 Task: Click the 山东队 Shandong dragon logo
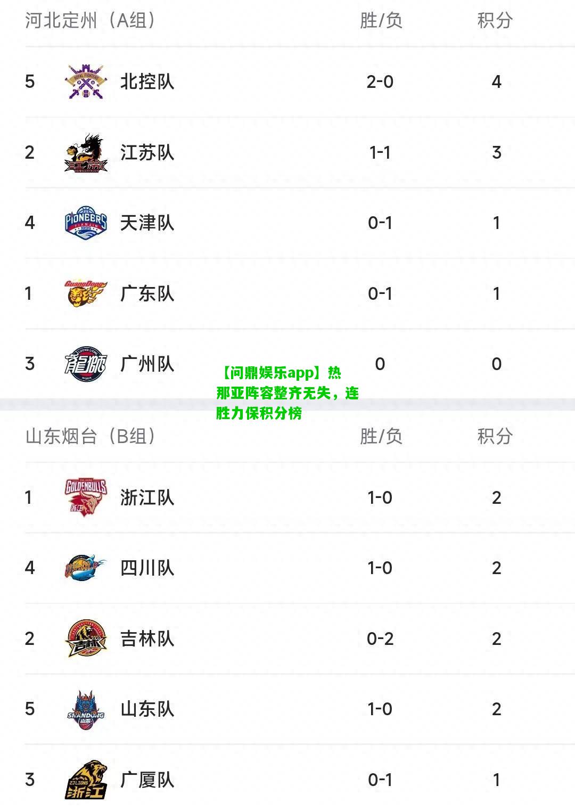[86, 709]
